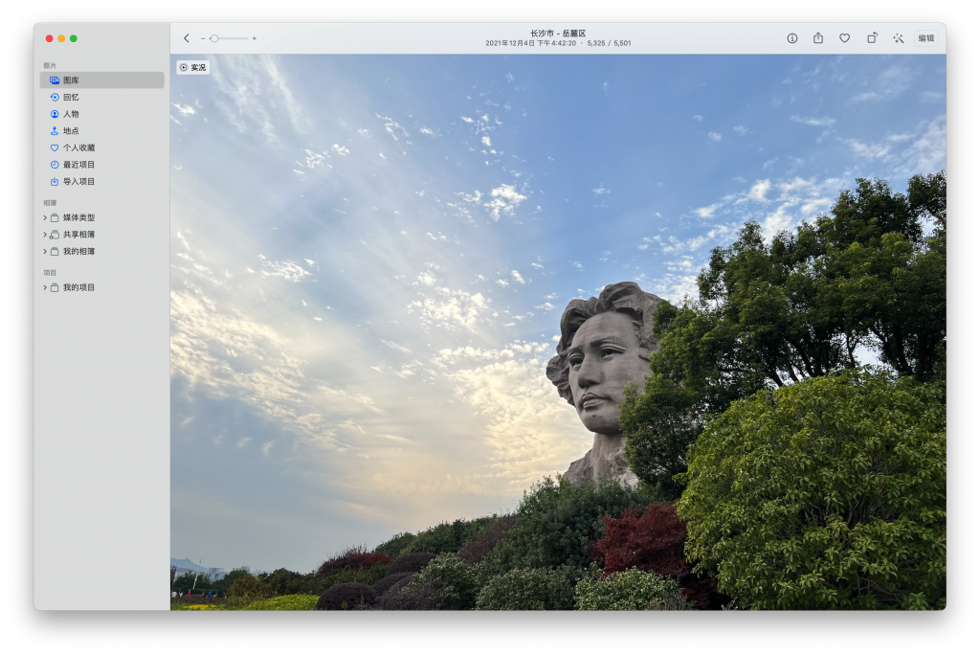Click the 回忆 memories icon
The image size is (980, 655).
55,97
